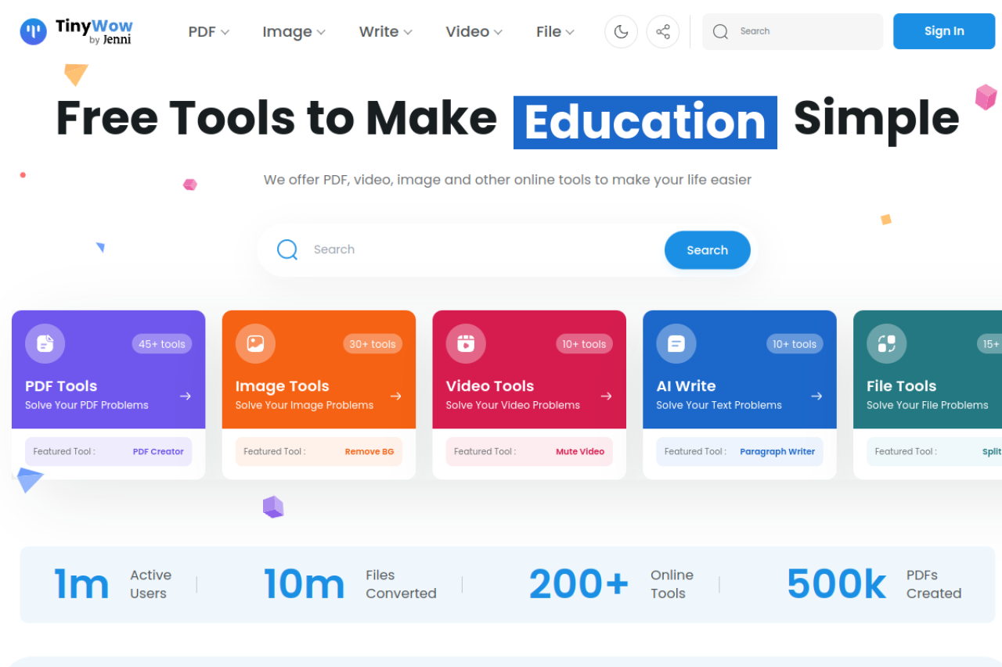Click the Video Tools film icon
This screenshot has width=1002, height=667.
[466, 343]
